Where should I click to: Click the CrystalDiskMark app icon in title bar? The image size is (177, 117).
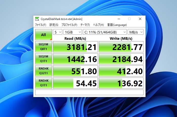tap(37, 19)
